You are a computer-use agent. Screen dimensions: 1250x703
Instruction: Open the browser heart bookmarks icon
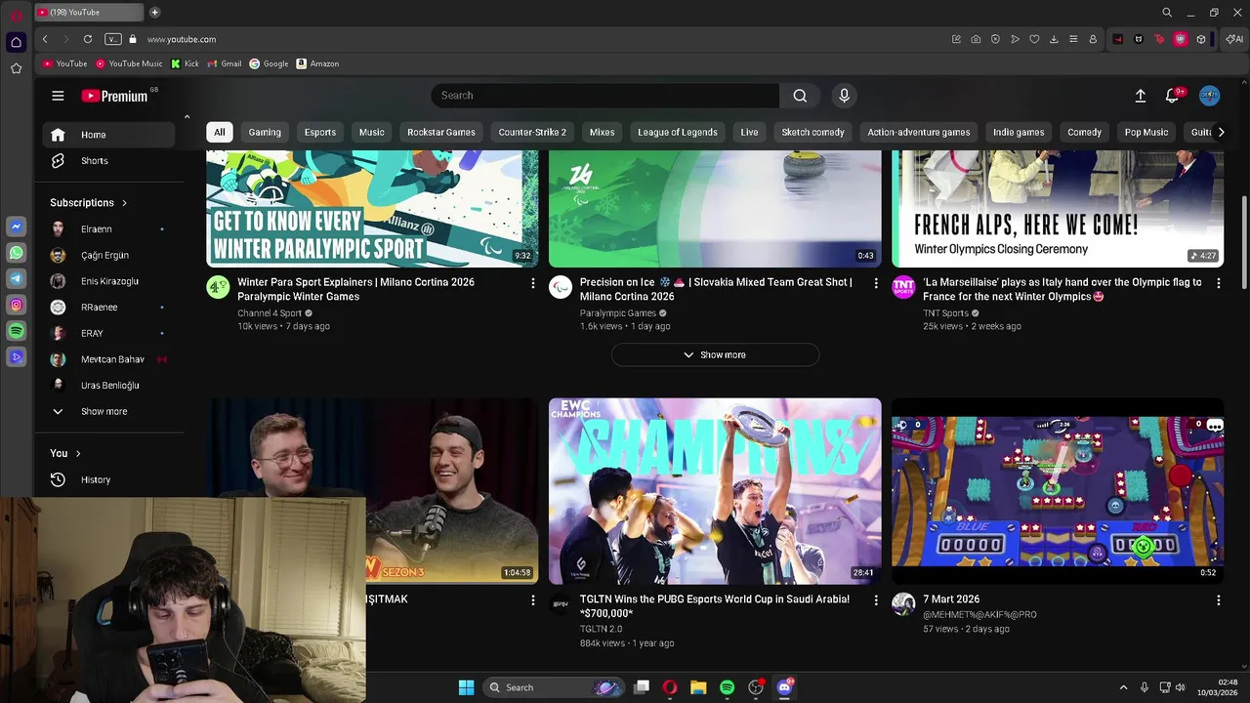1034,39
